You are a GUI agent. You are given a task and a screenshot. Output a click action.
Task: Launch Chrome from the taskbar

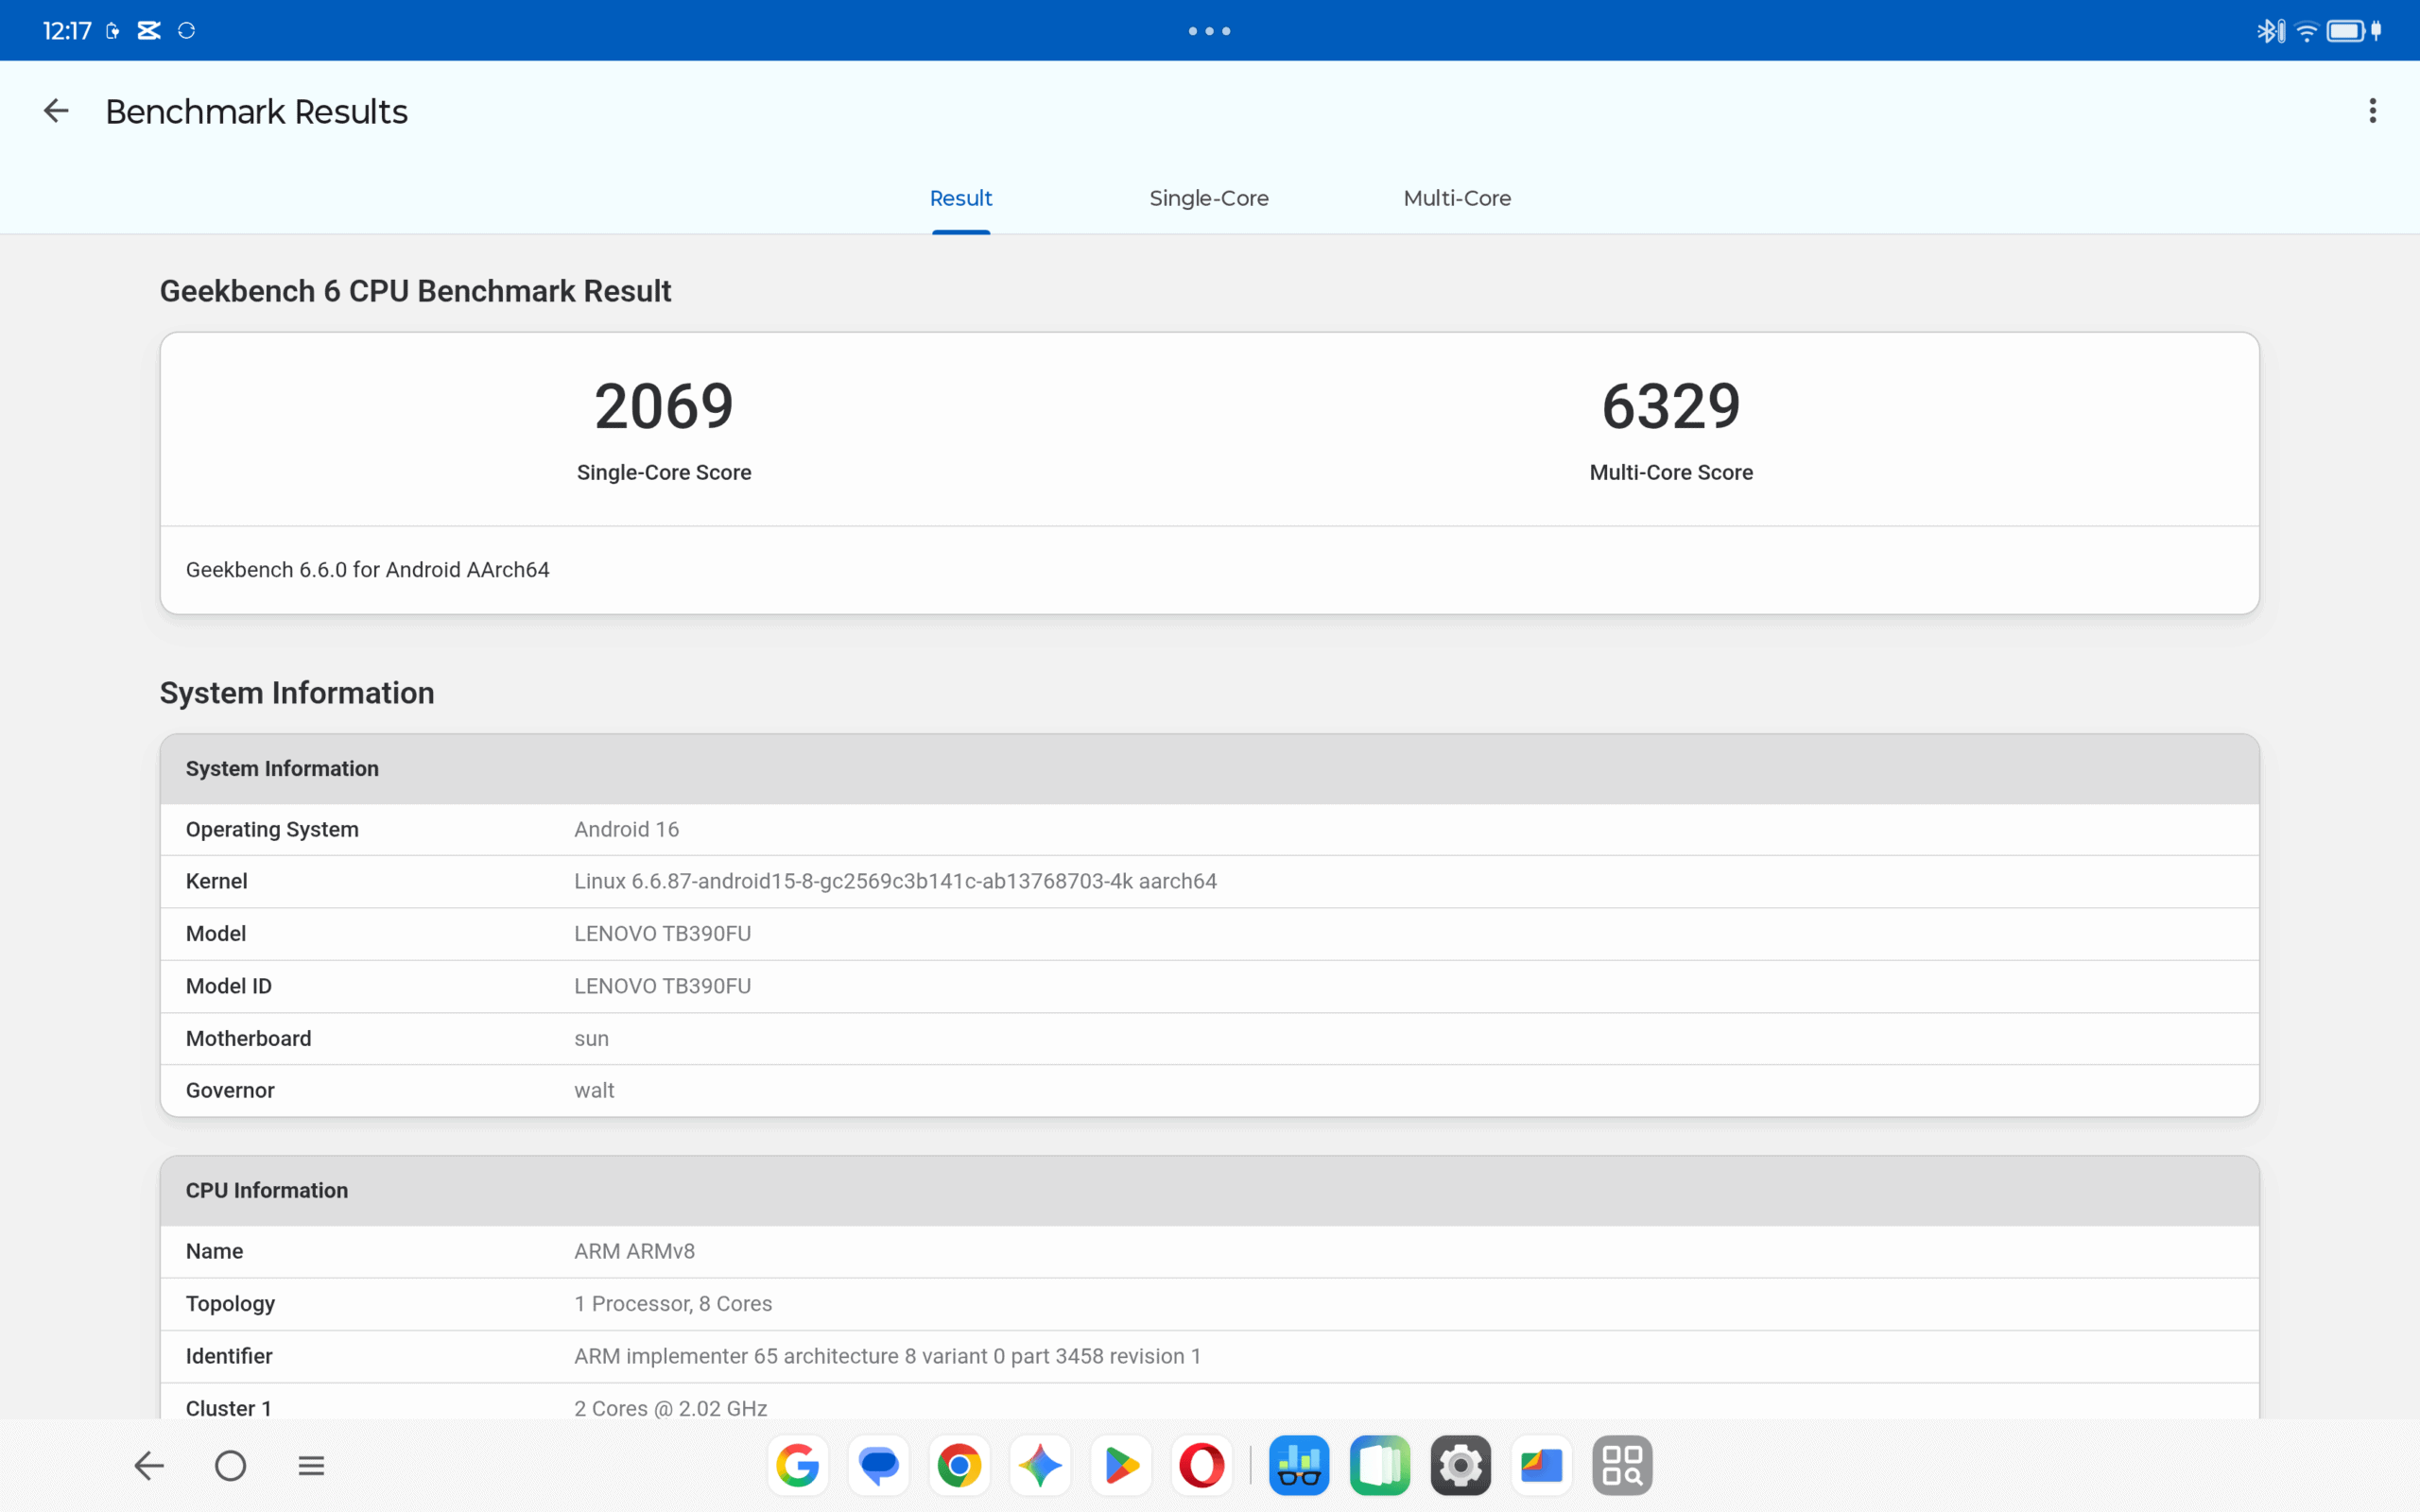click(x=959, y=1466)
